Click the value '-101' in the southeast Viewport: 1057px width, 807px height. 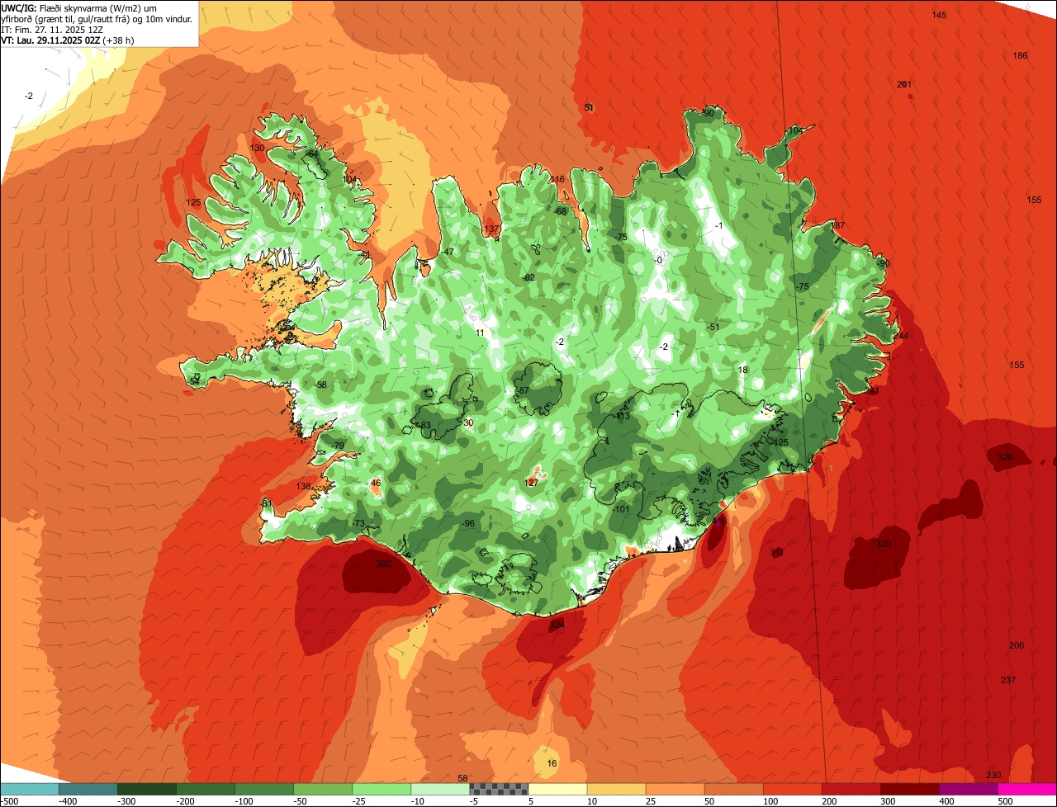[622, 510]
